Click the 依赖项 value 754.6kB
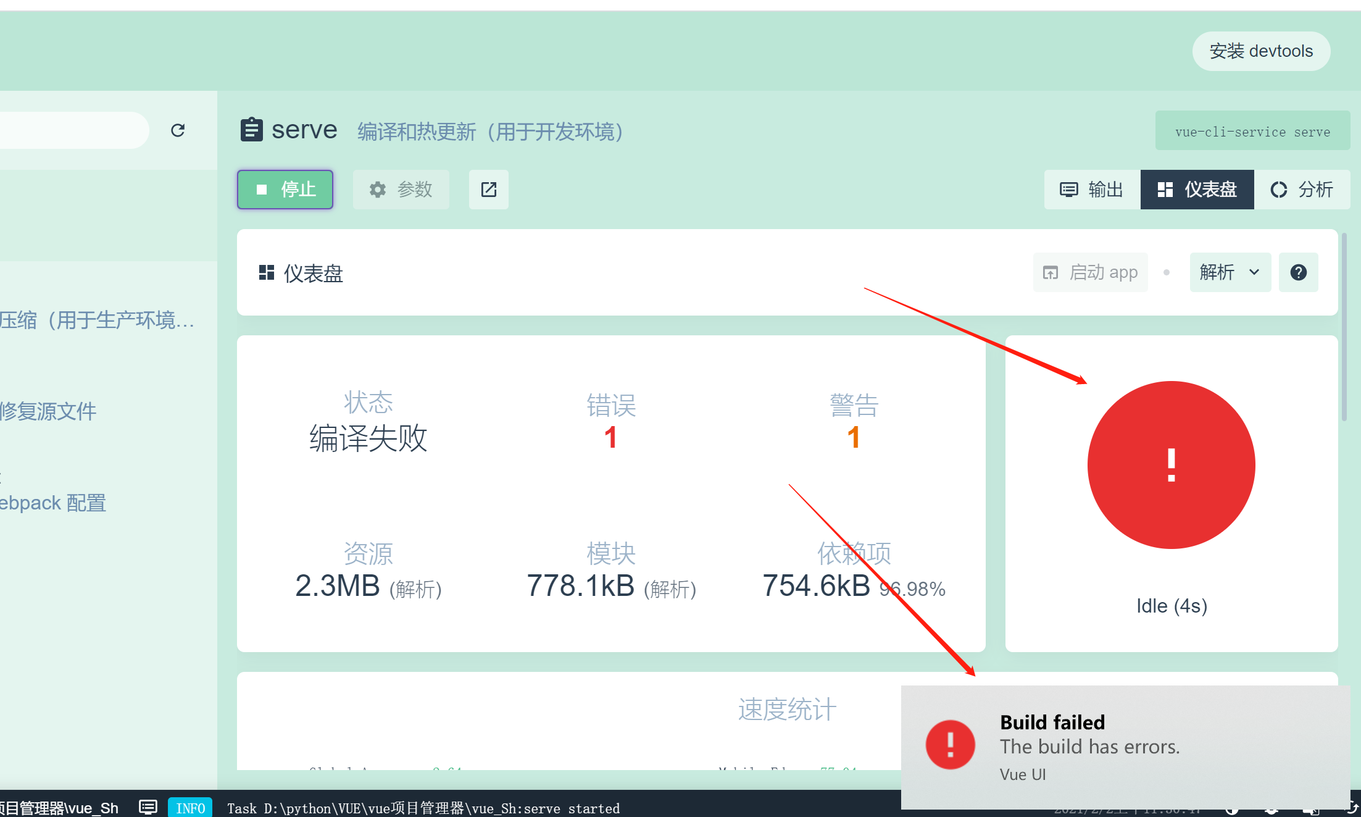This screenshot has height=817, width=1361. (816, 585)
